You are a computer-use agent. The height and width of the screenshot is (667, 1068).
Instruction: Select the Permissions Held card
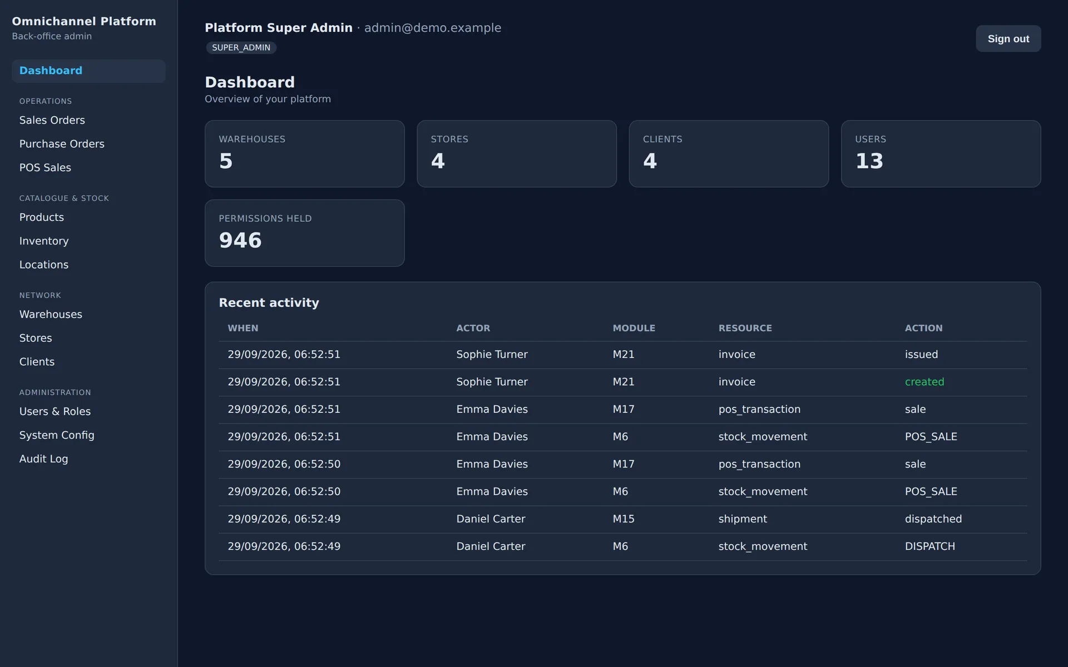[304, 233]
